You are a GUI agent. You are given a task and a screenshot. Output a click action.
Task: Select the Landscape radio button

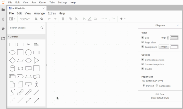(x=157, y=85)
